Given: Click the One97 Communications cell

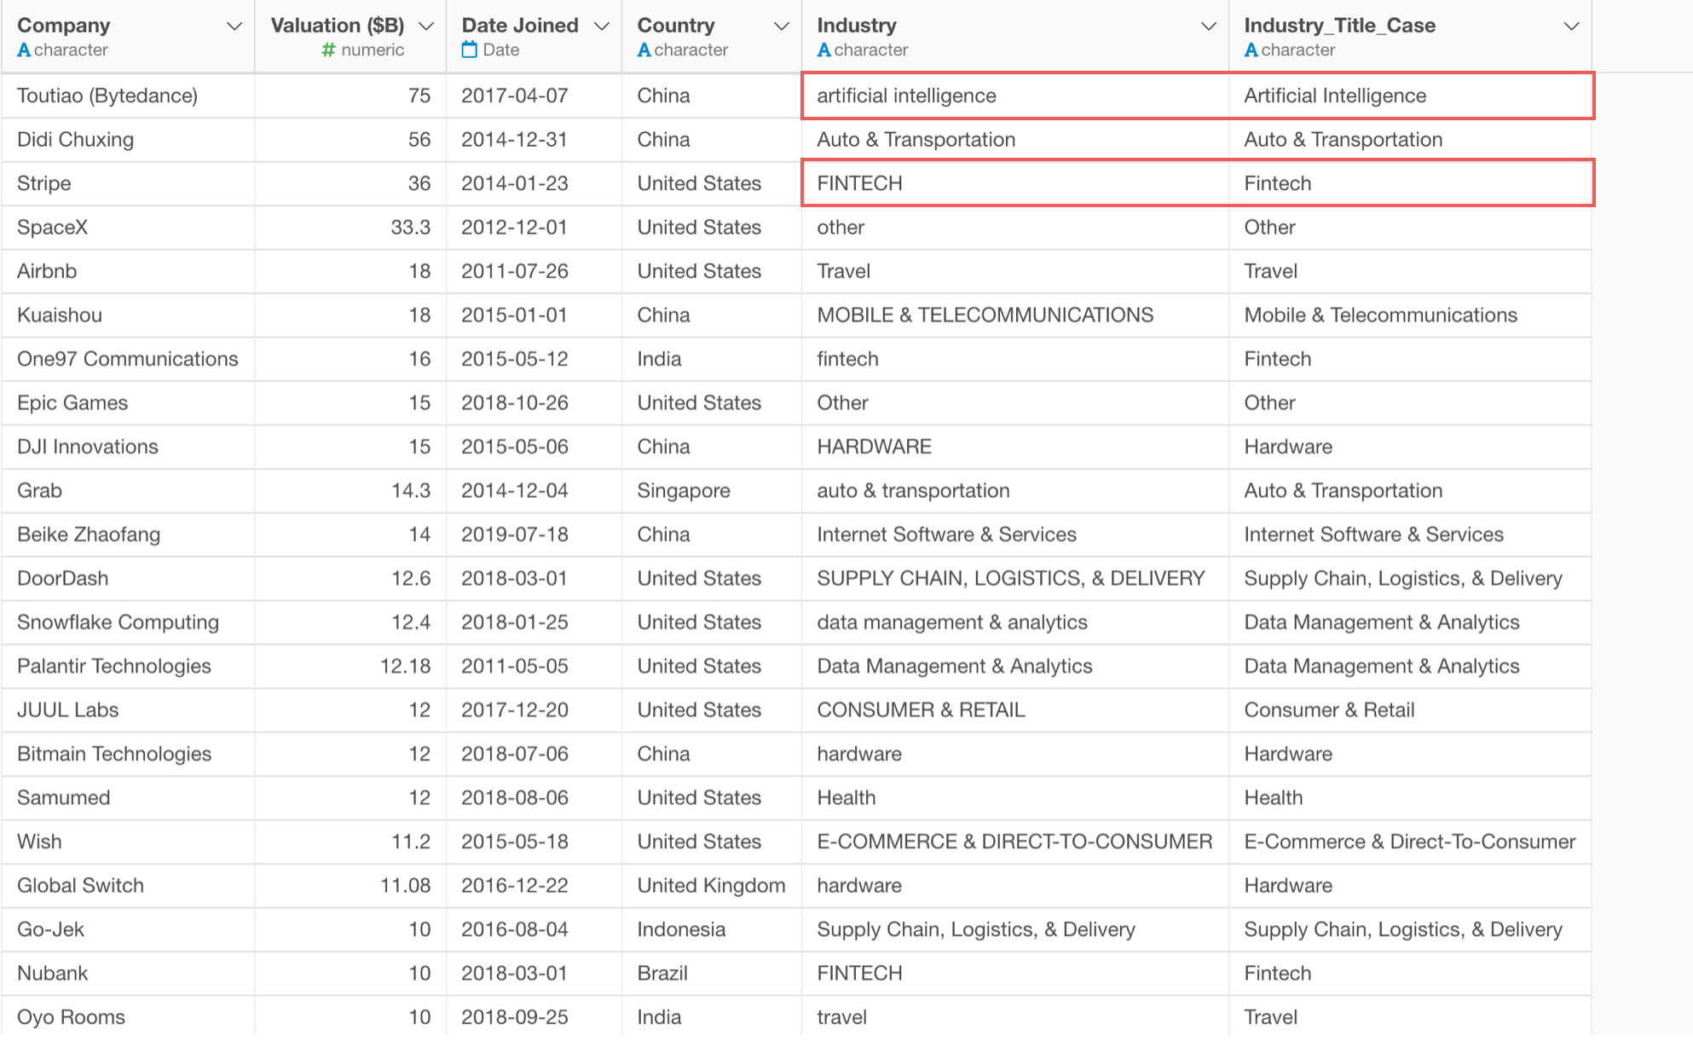Looking at the screenshot, I should [128, 359].
